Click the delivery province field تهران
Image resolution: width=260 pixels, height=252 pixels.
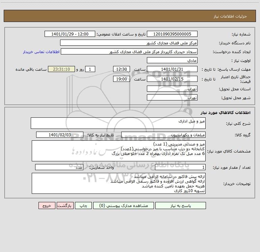coord(172,89)
